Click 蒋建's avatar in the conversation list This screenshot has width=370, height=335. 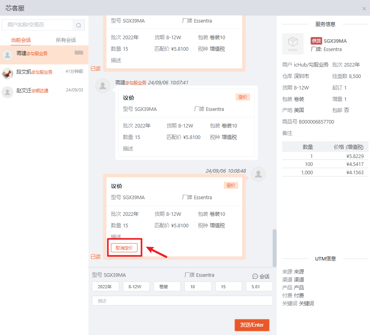[x=8, y=55]
